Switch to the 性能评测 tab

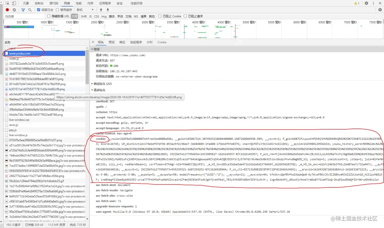tap(137, 3)
